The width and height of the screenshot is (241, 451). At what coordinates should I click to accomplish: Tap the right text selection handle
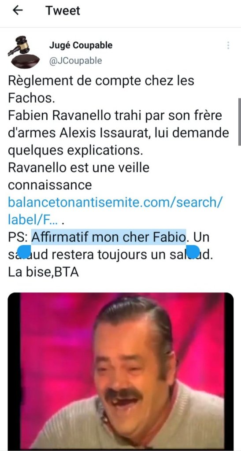point(193,251)
